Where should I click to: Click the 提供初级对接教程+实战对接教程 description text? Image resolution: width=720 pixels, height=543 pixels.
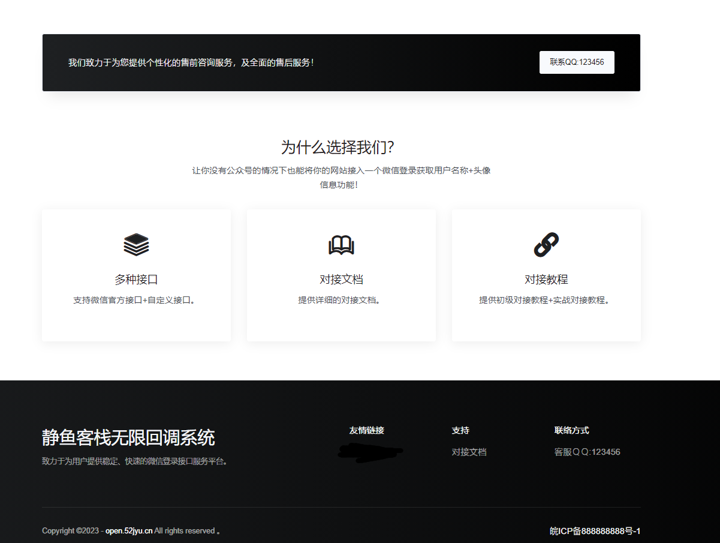546,300
